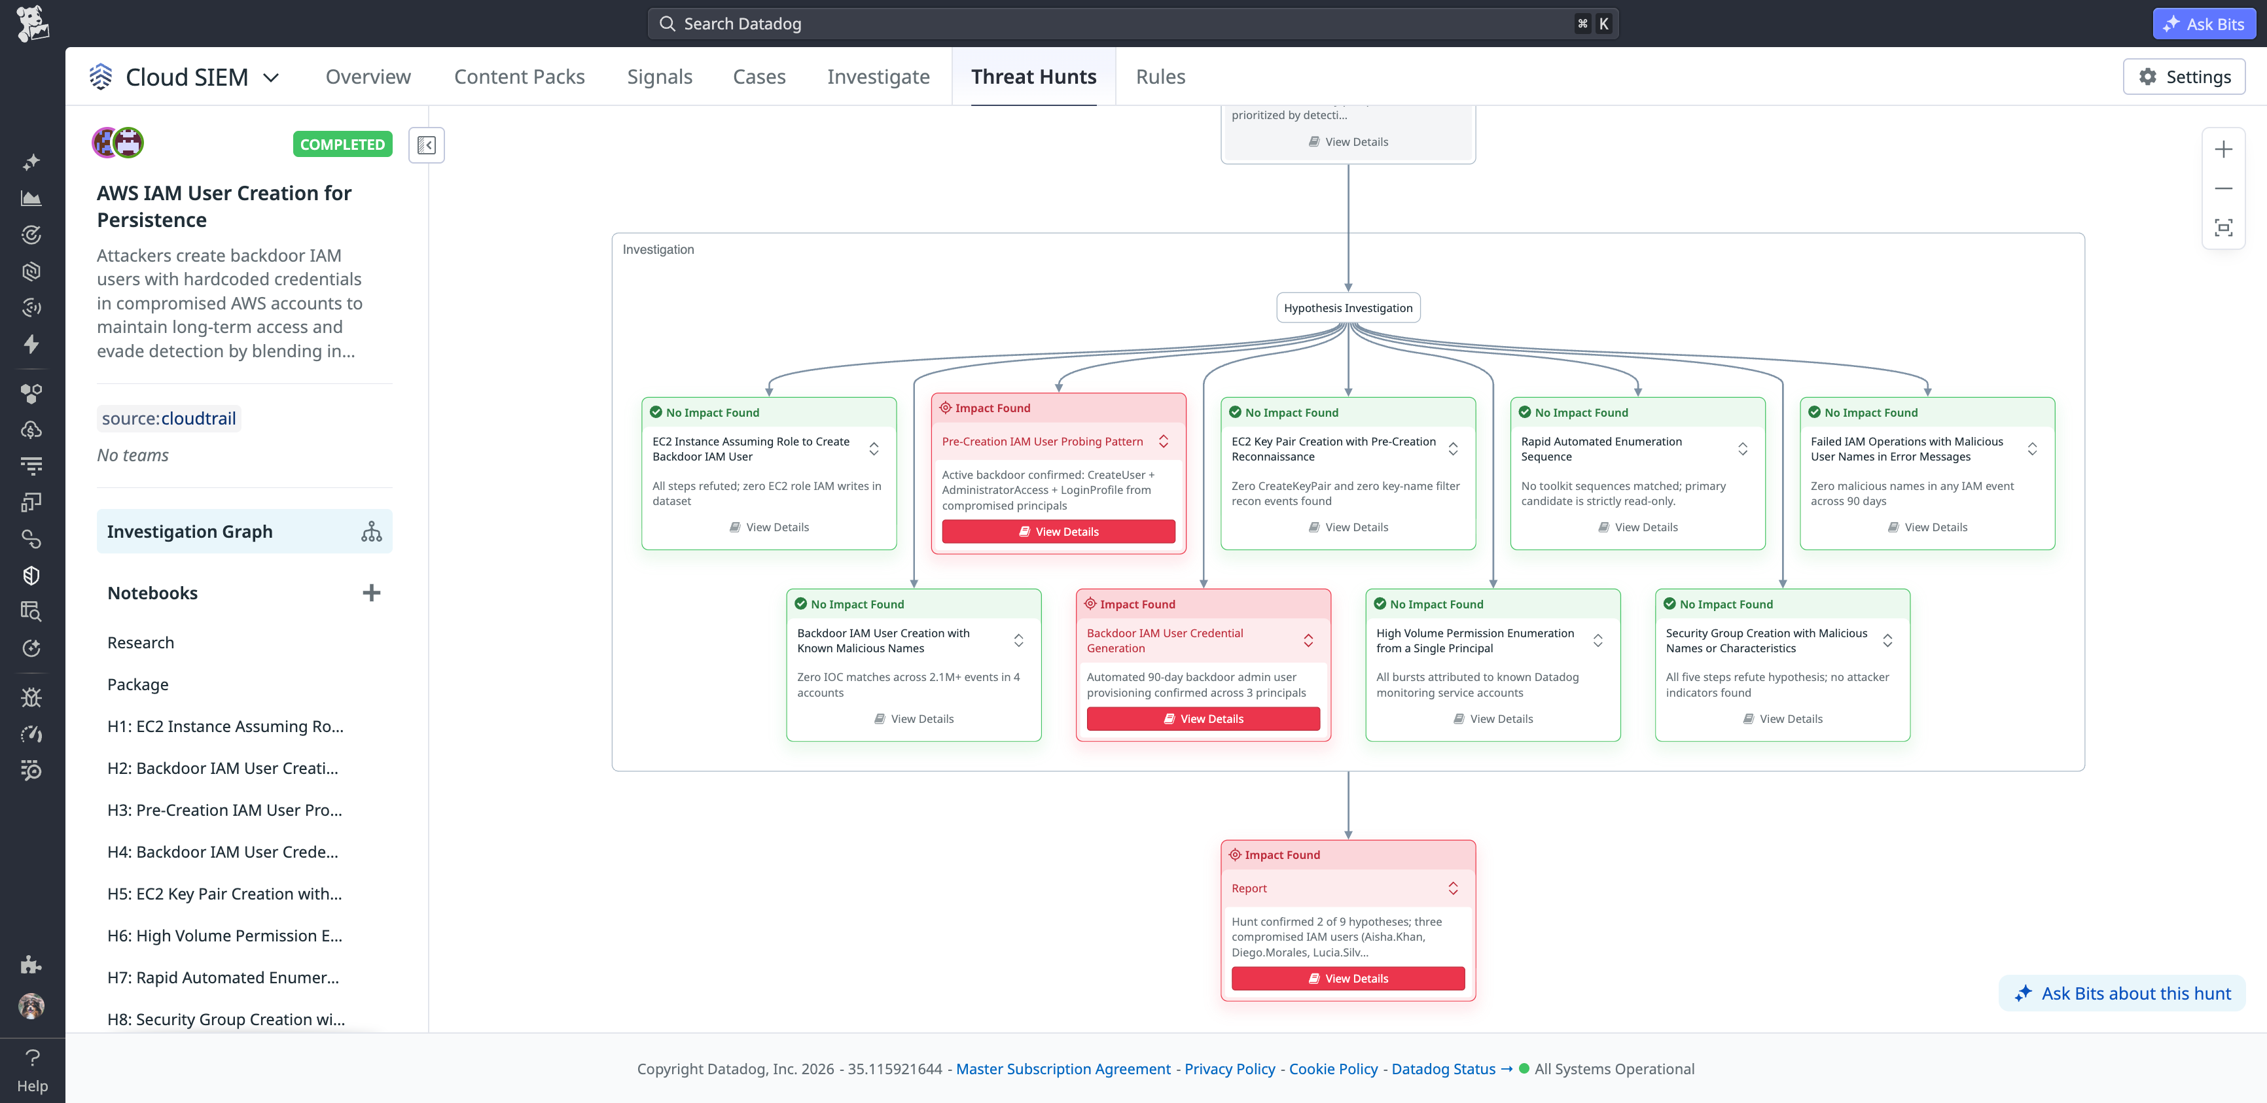Open the area chart icon in the sidebar
Viewport: 2267px width, 1103px height.
coord(31,199)
